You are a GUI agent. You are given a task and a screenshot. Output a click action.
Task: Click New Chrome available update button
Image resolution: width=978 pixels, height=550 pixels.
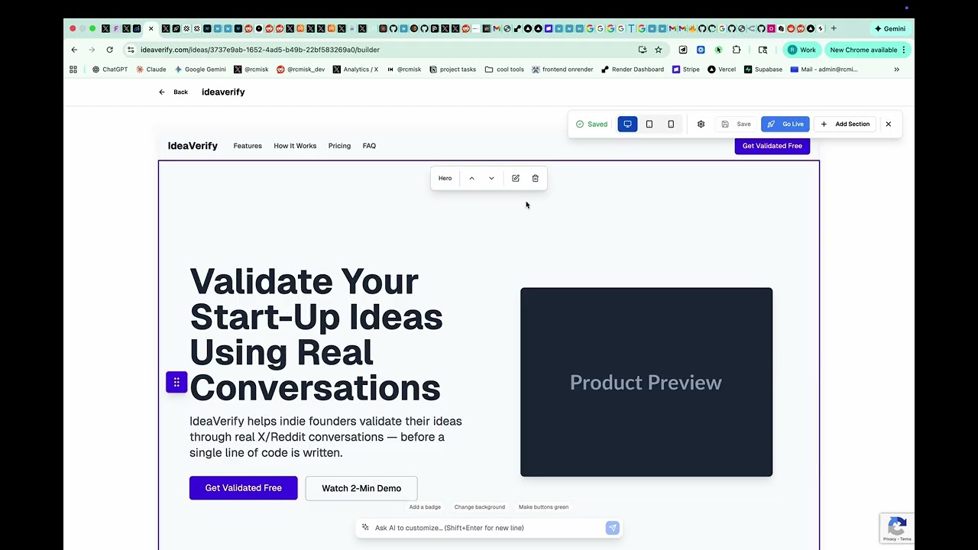click(x=868, y=50)
